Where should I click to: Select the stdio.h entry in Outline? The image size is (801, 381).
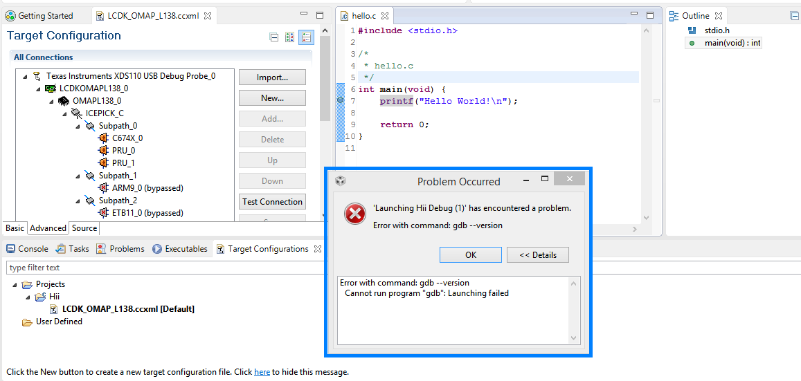tap(709, 30)
